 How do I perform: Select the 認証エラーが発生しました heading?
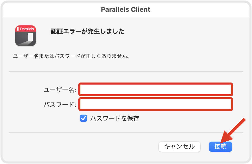tap(88, 31)
